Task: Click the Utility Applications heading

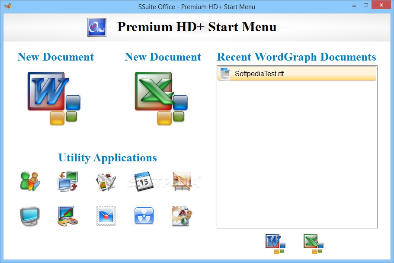Action: pyautogui.click(x=108, y=158)
